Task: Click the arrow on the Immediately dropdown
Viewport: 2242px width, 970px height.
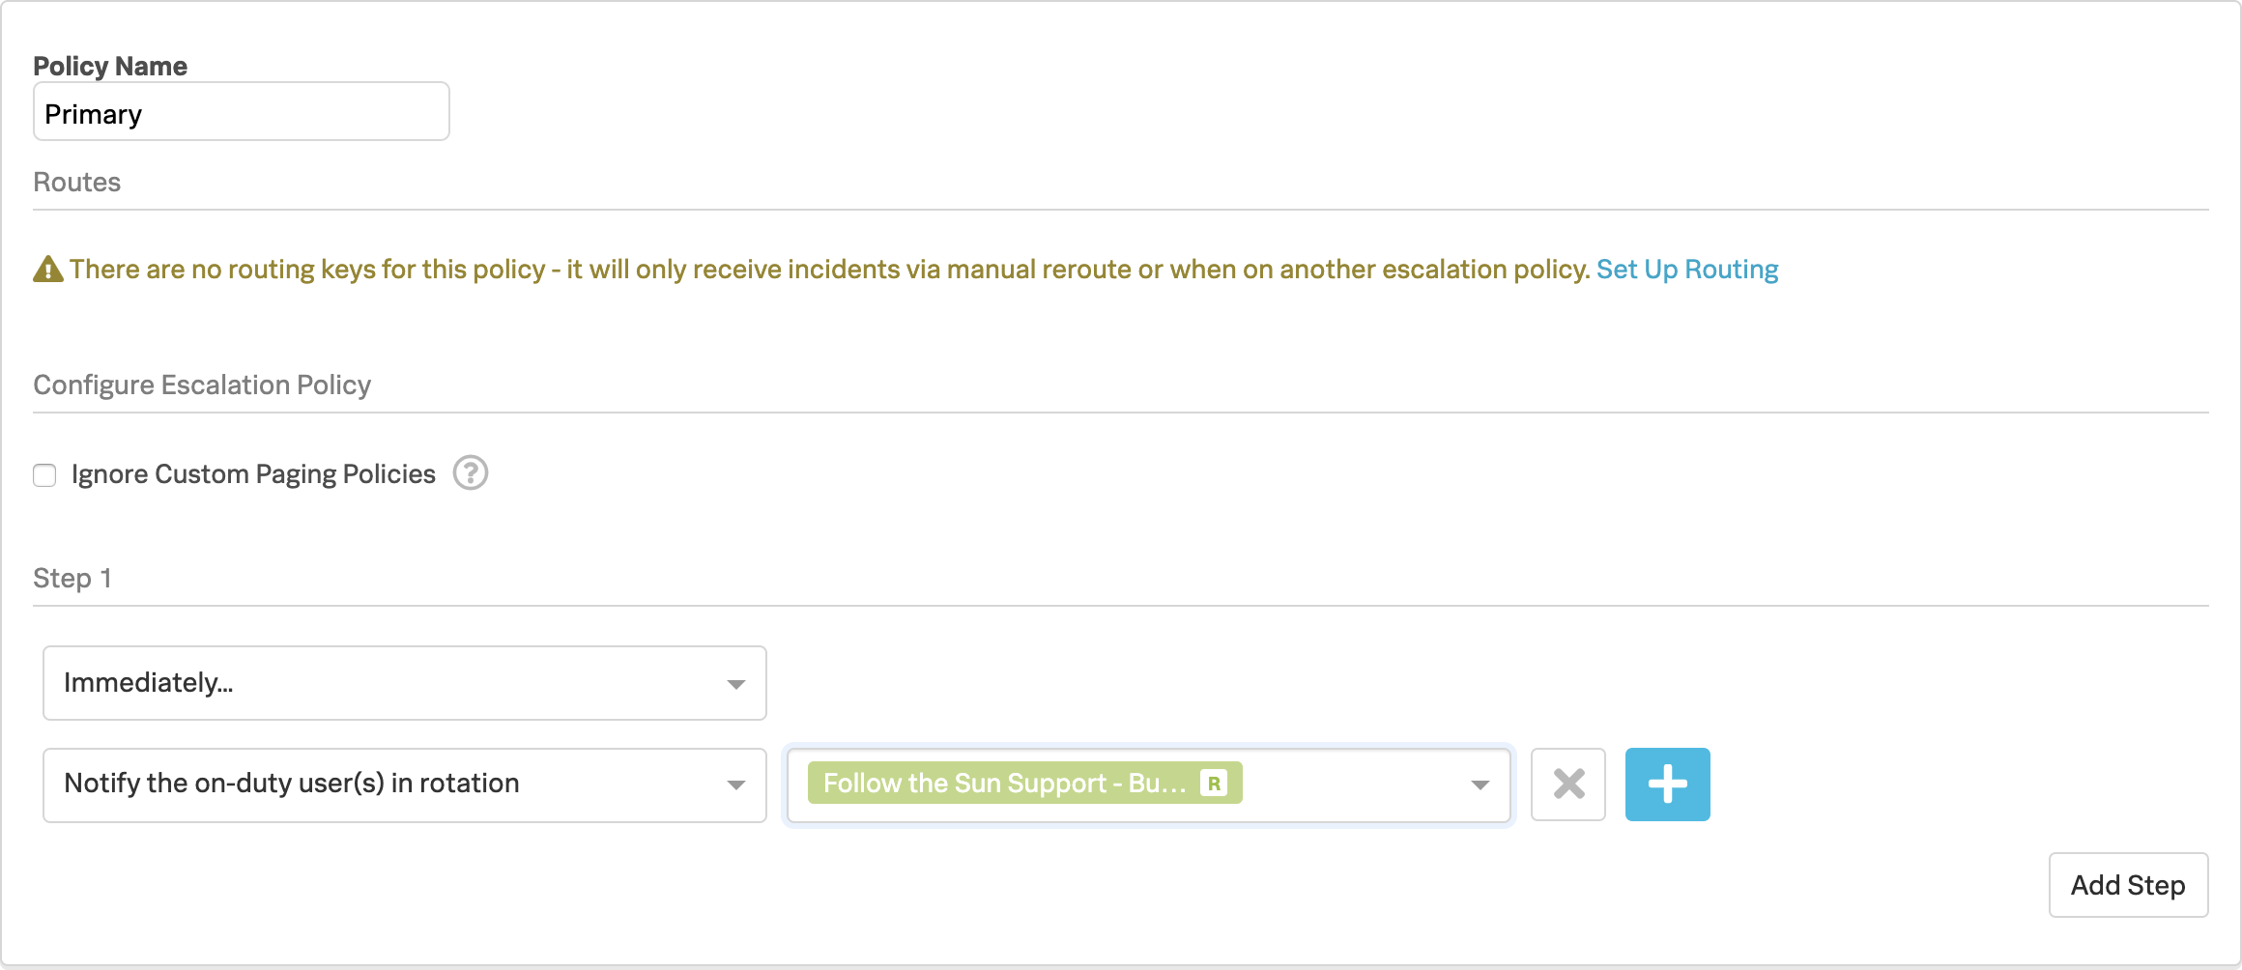Action: tap(736, 684)
